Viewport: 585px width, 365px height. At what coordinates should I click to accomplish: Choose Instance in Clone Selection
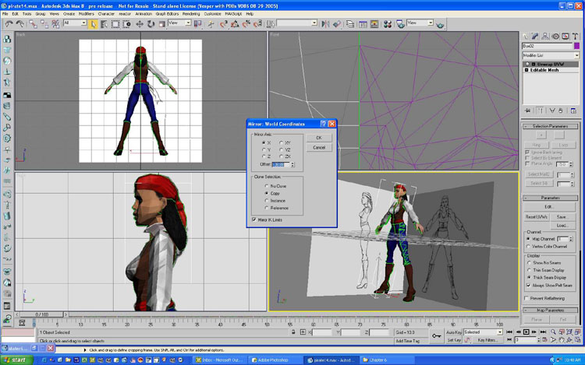point(267,201)
